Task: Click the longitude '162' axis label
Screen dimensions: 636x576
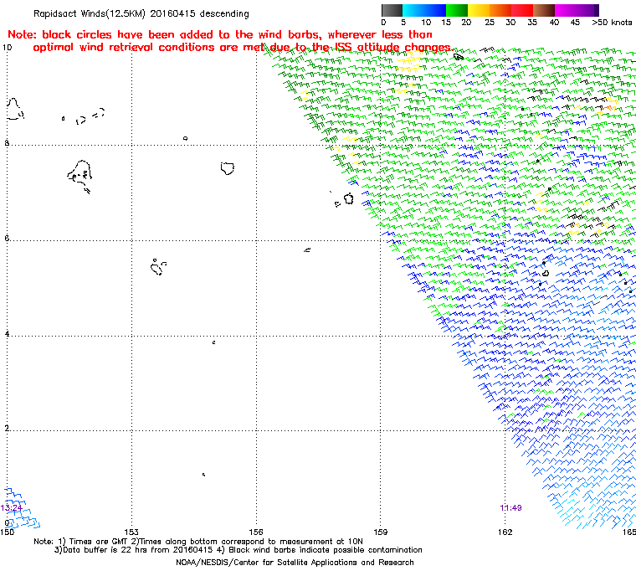Action: click(x=505, y=532)
